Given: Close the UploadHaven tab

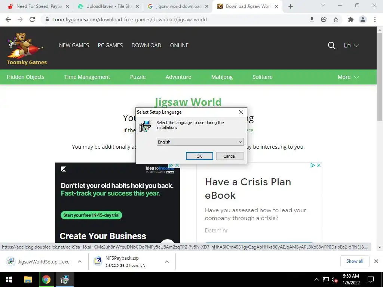Looking at the screenshot, I should [137, 6].
